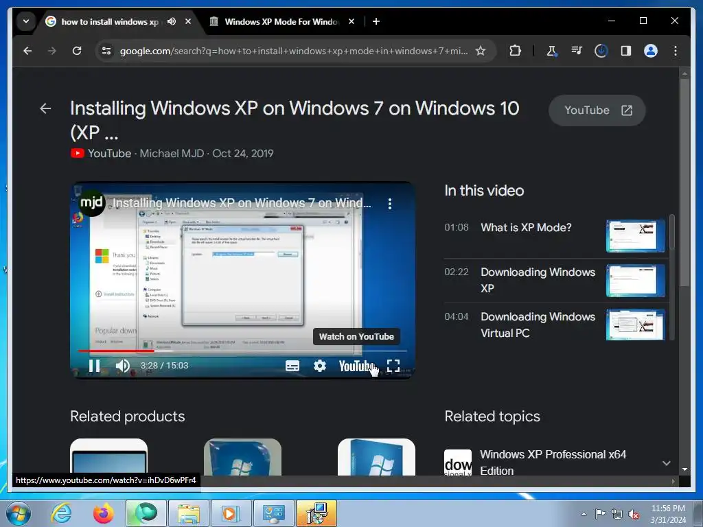Open Internet Explorer from the taskbar
This screenshot has height=527, width=703.
pyautogui.click(x=61, y=513)
